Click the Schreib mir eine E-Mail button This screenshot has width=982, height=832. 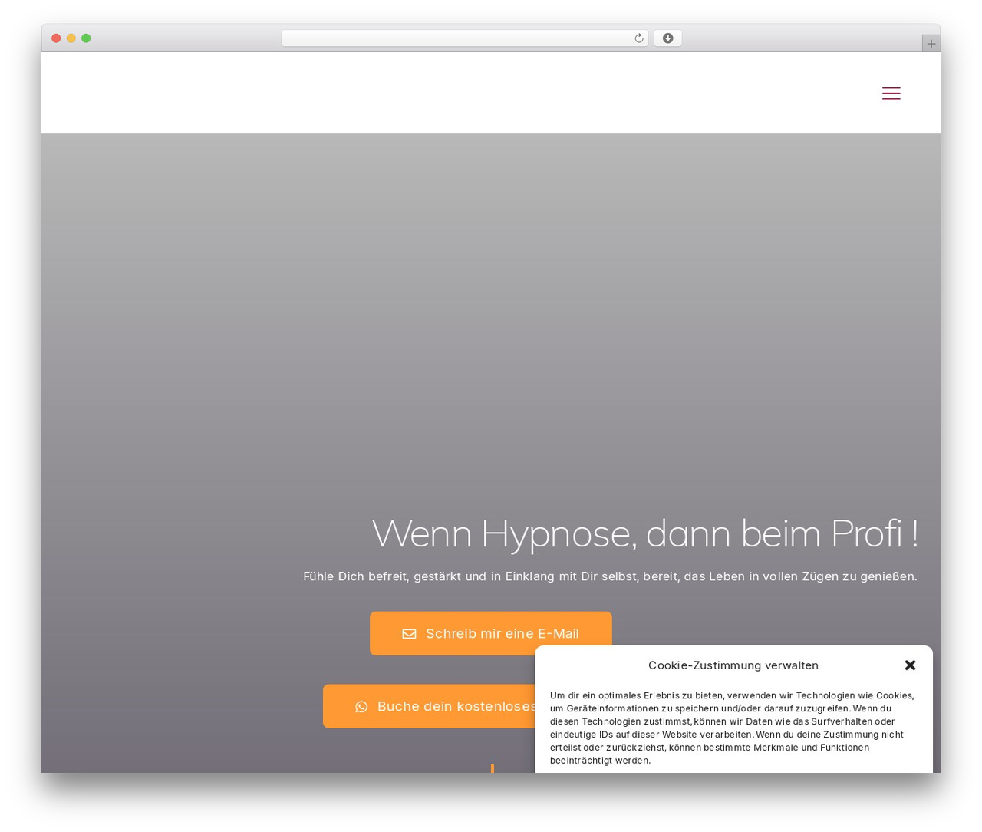[491, 633]
